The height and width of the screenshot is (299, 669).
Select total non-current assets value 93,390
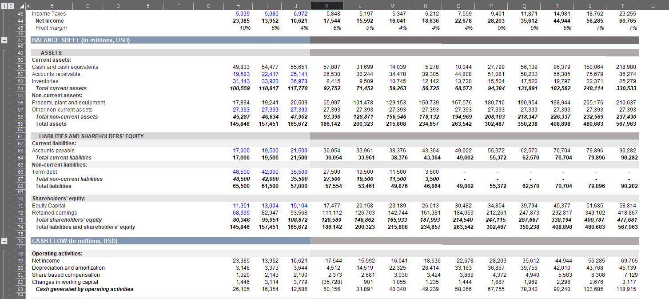(331, 117)
